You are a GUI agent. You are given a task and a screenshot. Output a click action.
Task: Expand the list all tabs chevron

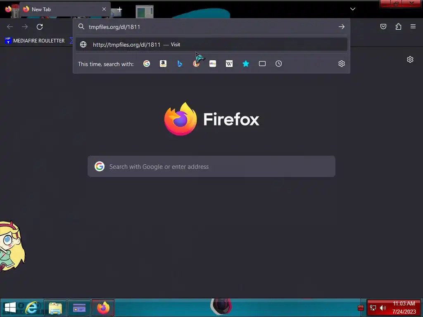pyautogui.click(x=353, y=9)
